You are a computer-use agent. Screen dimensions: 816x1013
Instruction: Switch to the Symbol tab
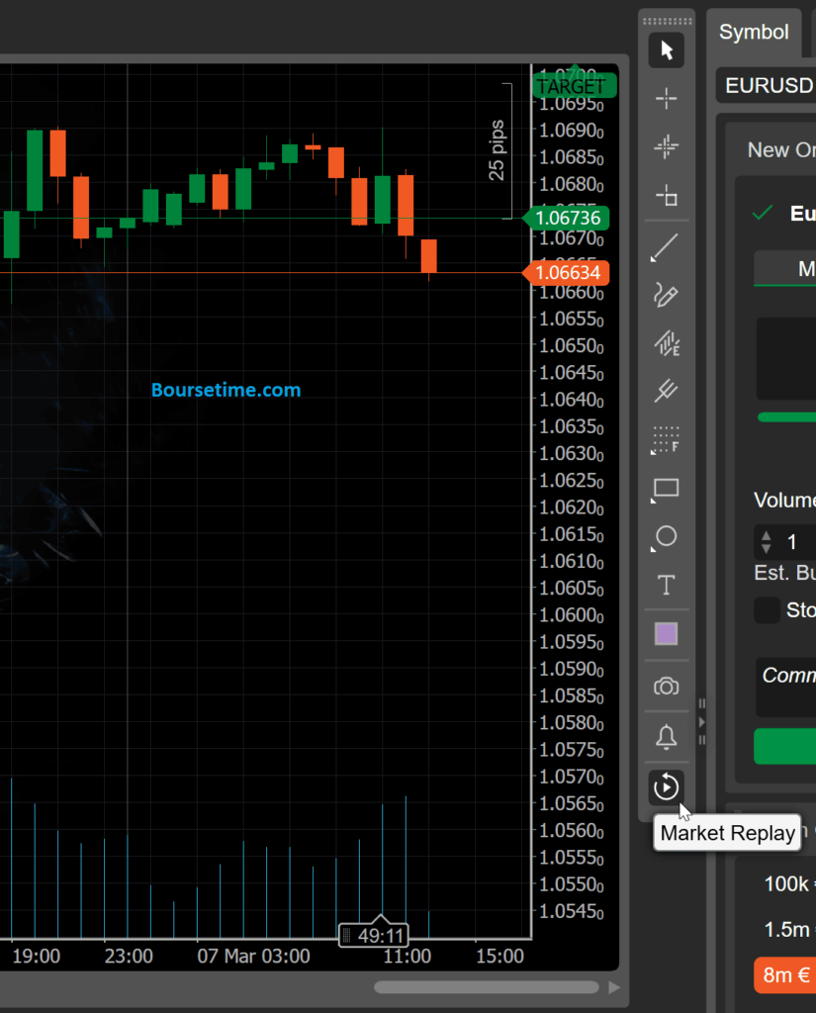(x=754, y=33)
